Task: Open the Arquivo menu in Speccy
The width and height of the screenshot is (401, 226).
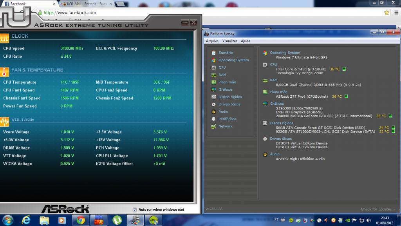Action: click(212, 41)
